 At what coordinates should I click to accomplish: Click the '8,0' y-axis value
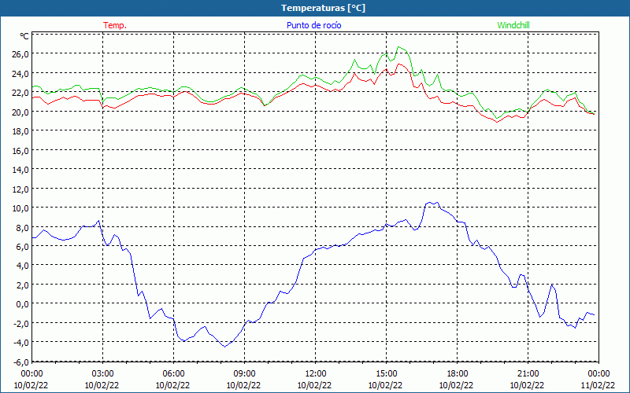click(x=23, y=227)
